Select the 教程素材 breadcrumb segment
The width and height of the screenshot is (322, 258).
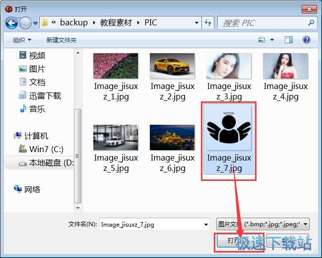(x=116, y=22)
